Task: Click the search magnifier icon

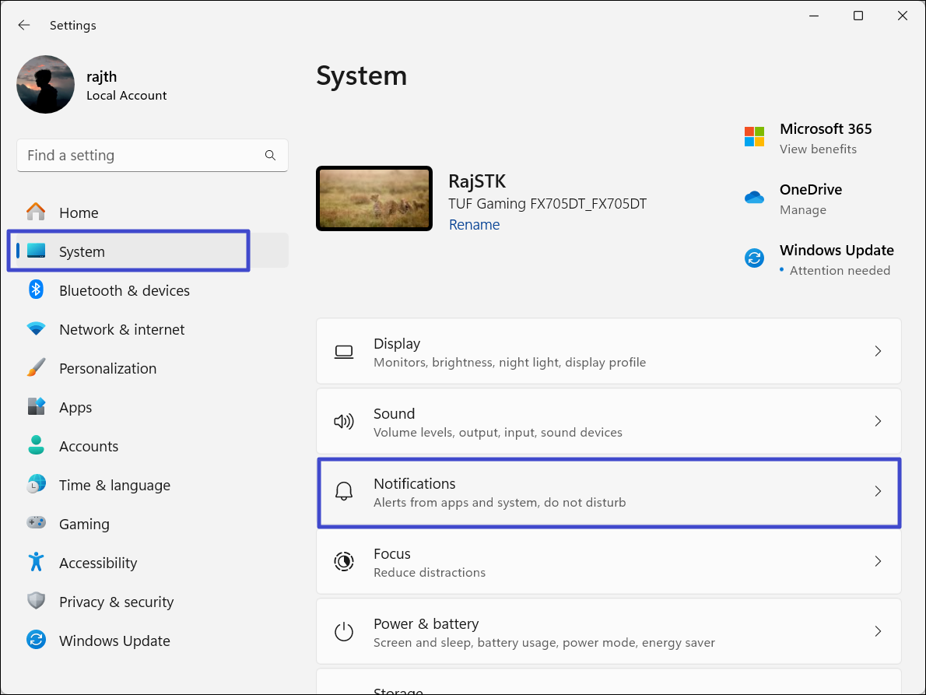Action: coord(270,156)
